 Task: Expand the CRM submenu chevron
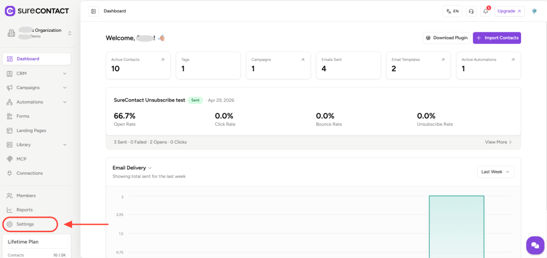click(65, 73)
